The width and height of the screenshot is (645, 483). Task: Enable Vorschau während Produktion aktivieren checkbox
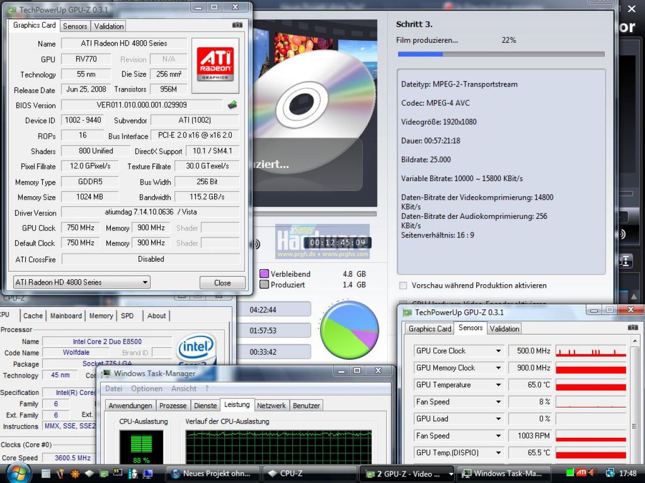403,285
